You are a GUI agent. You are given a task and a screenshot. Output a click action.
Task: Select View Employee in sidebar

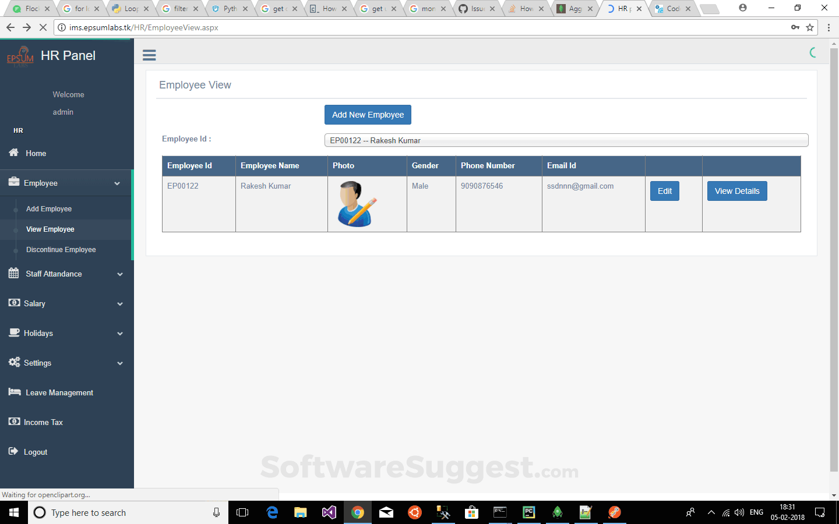click(x=50, y=229)
